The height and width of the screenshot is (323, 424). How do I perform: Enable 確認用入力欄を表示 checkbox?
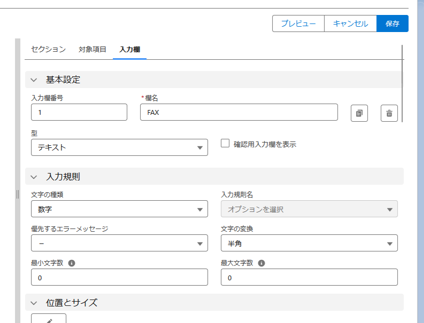[x=225, y=143]
